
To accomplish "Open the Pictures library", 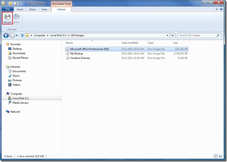I will pyautogui.click(x=17, y=80).
